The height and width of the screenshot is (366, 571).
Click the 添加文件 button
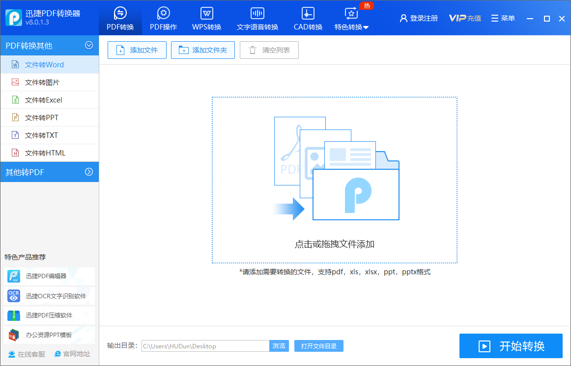(137, 50)
